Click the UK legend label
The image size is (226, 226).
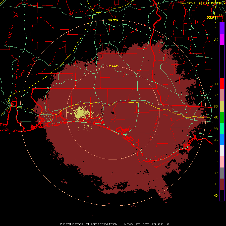pyautogui.click(x=215, y=39)
